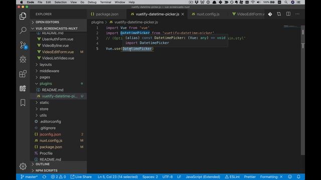The height and width of the screenshot is (180, 321).
Task: Open Source Control view with badge
Action: coord(23,45)
